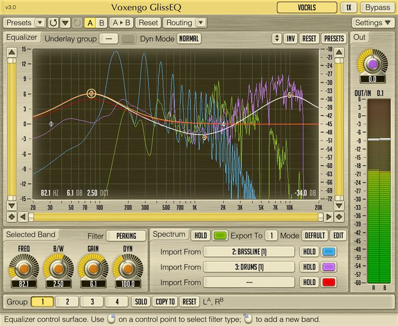The height and width of the screenshot is (326, 398).
Task: Click band 2 control point on curve
Action: 91,93
